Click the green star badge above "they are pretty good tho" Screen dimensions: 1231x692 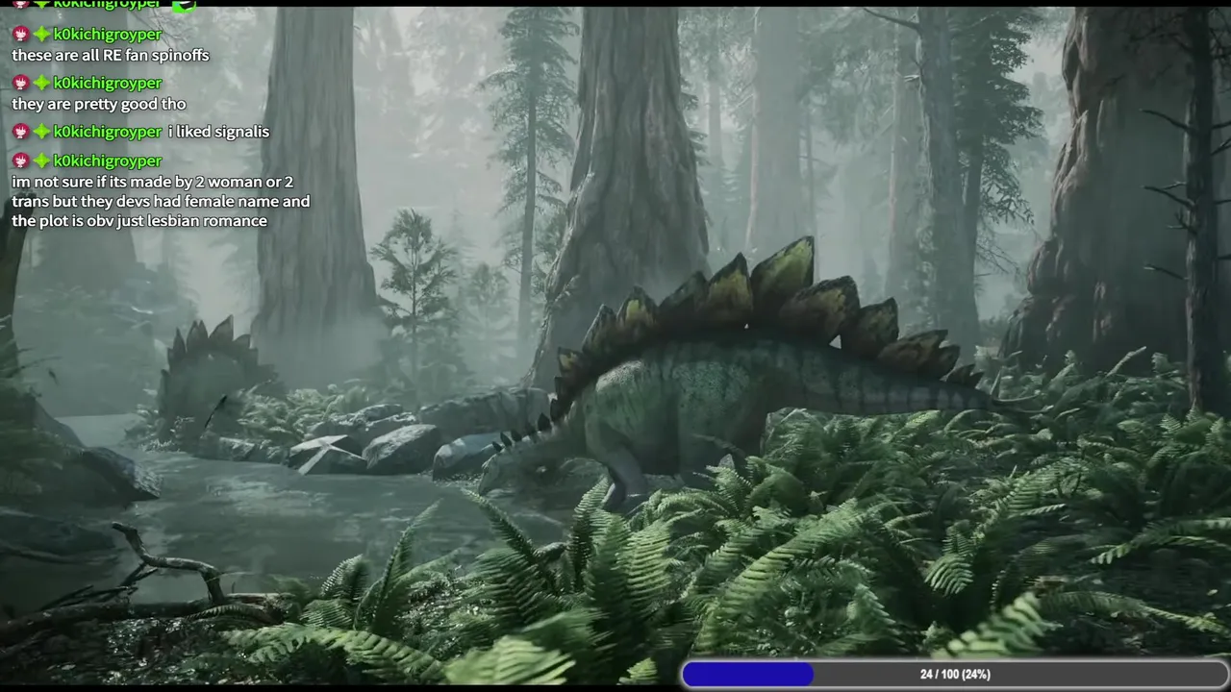(x=41, y=83)
